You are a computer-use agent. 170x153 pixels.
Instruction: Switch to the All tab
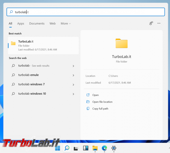[10, 24]
